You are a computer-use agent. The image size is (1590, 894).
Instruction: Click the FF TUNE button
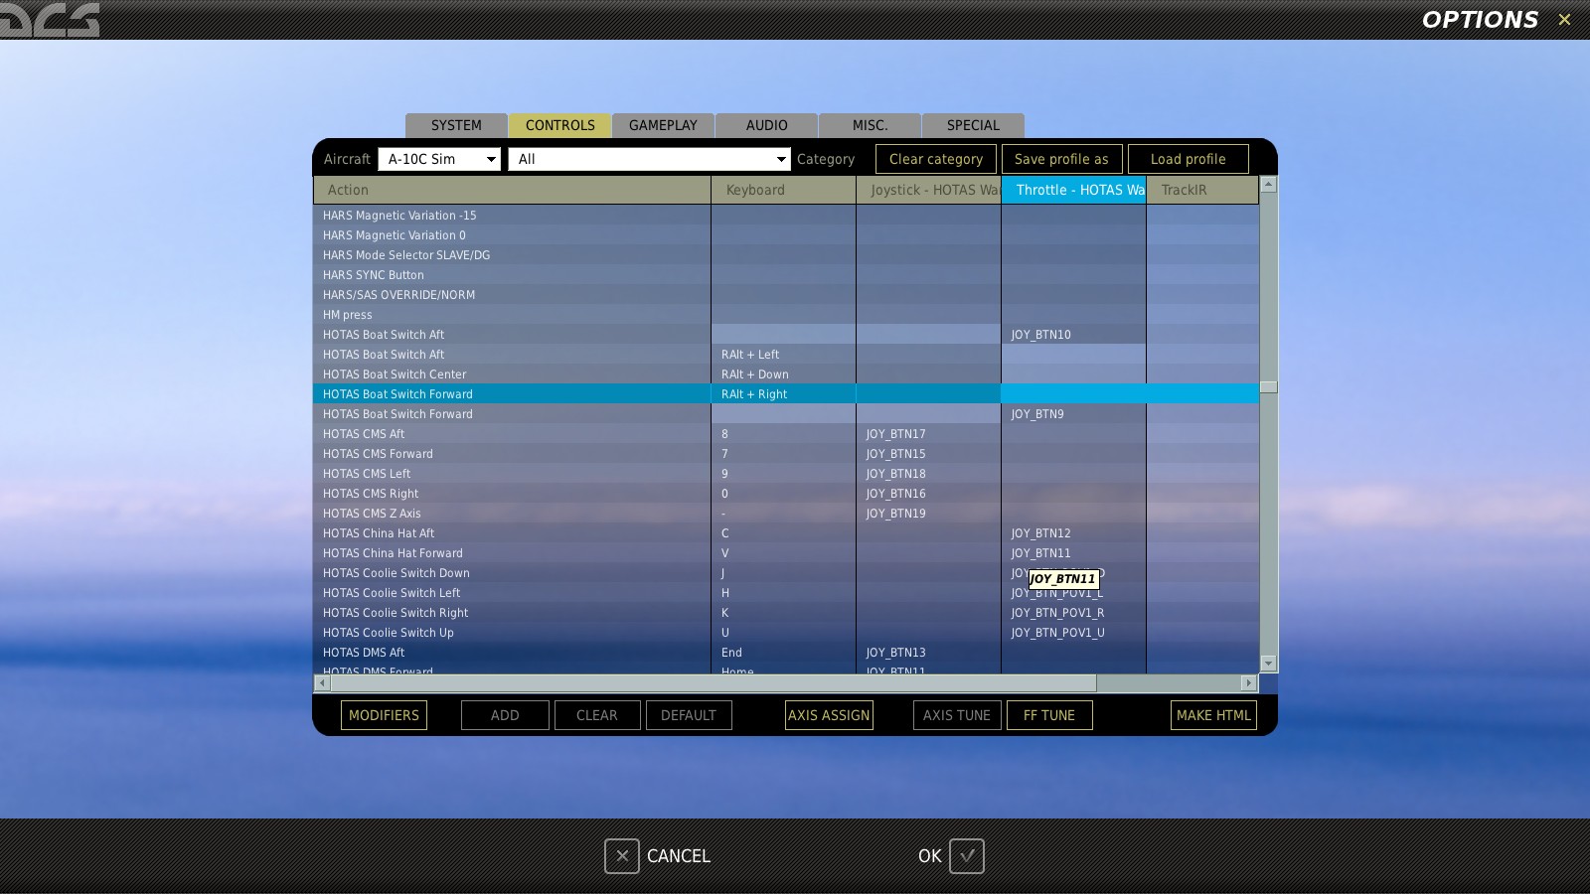[x=1049, y=715]
